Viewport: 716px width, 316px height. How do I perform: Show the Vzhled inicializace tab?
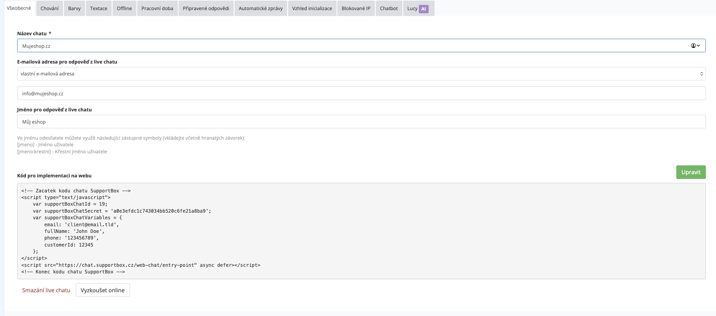pyautogui.click(x=312, y=8)
